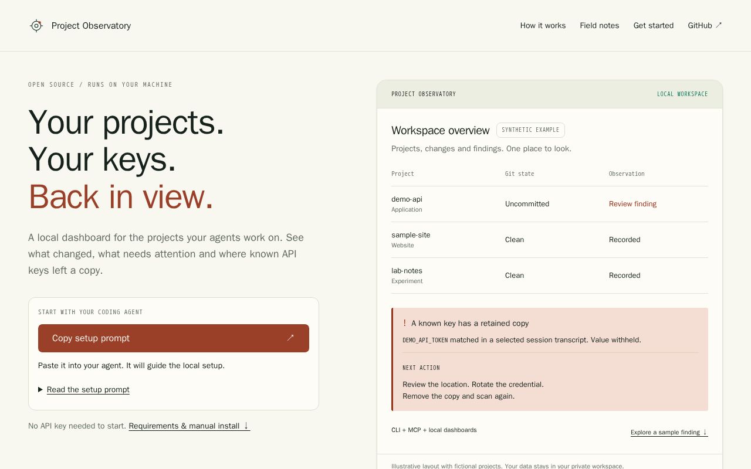Click the Project column header
This screenshot has width=751, height=469.
point(402,174)
